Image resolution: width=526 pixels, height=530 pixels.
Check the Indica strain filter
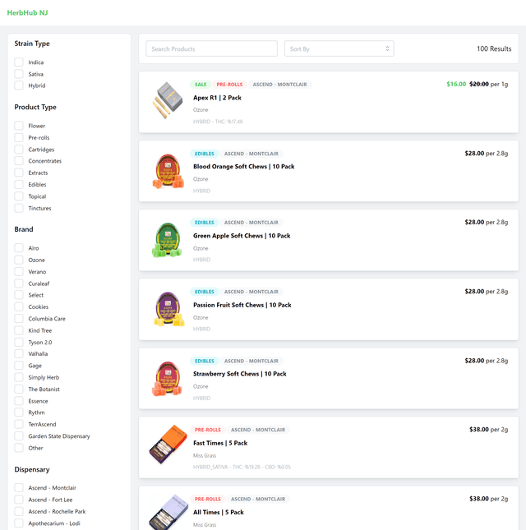(19, 62)
